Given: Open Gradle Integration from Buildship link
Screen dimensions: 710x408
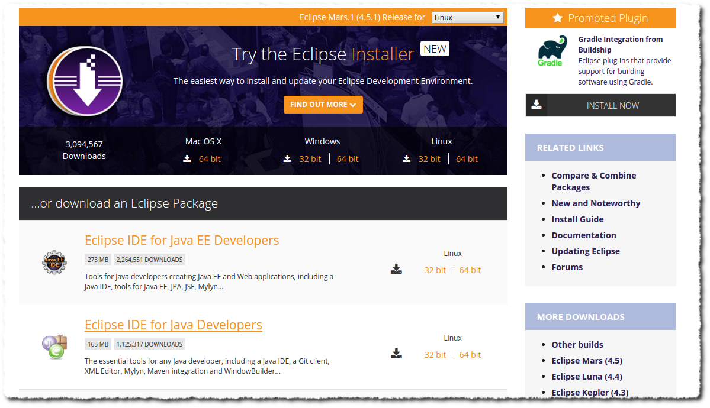Looking at the screenshot, I should coord(621,44).
